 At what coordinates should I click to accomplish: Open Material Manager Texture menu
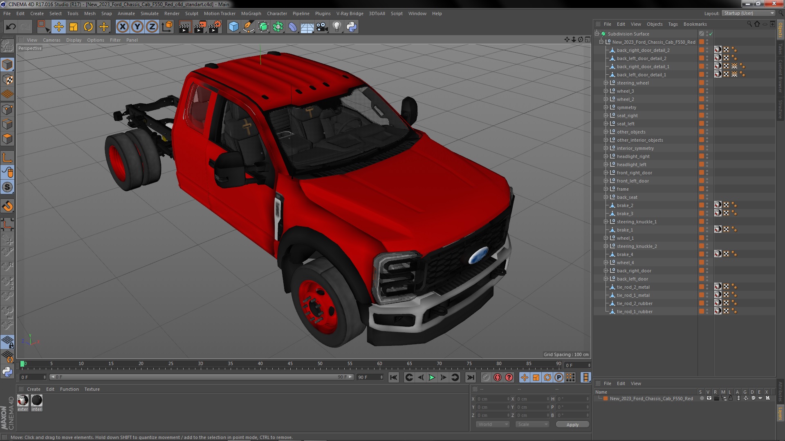click(x=92, y=389)
